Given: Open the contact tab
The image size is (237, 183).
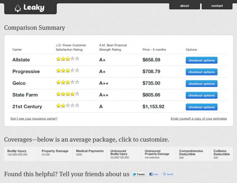Looking at the screenshot, I should pos(217,6).
